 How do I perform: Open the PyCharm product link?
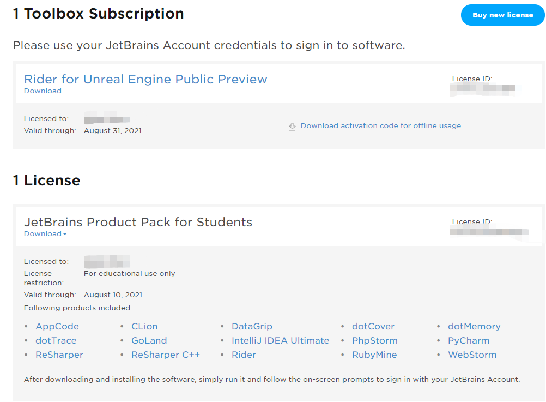tap(468, 341)
